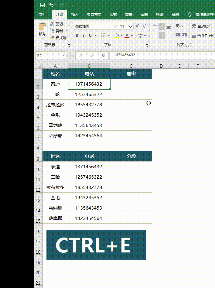This screenshot has height=288, width=215.
Task: Click the 剪切 cut button
Action: tap(56, 24)
